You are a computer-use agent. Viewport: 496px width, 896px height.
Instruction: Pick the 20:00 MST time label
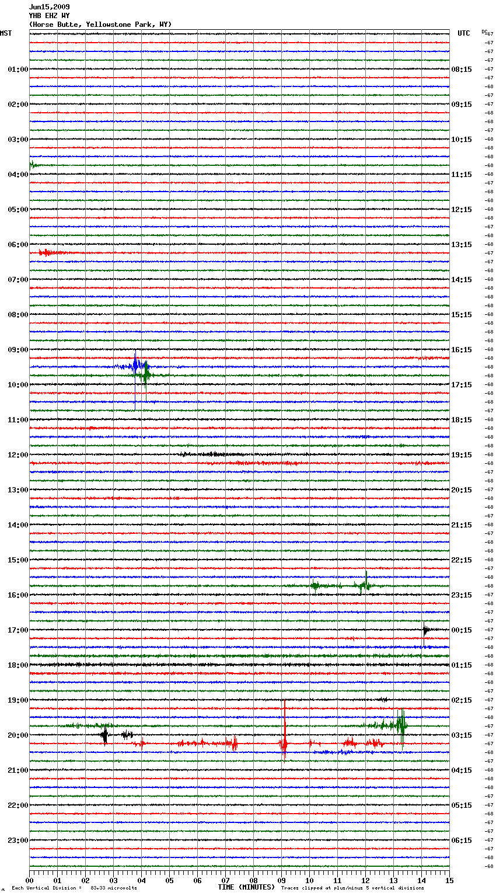point(18,735)
